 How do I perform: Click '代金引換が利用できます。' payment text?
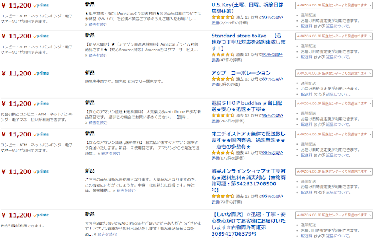22,226
